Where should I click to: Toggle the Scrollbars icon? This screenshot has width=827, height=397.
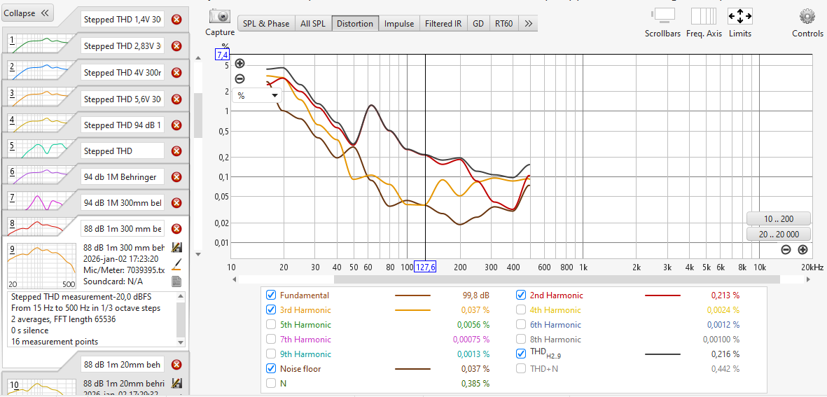tap(662, 16)
